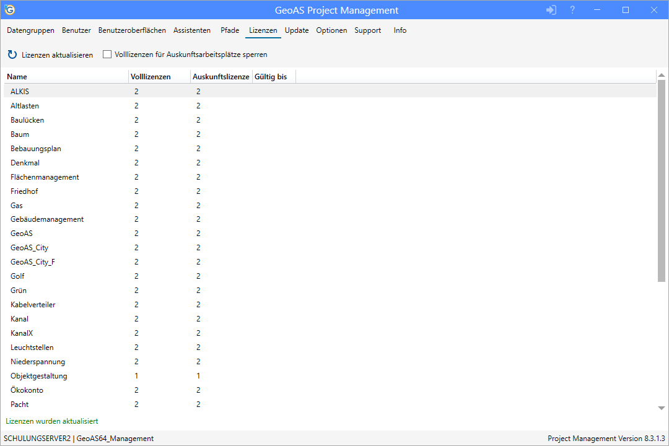
Task: Minimize the GeoAS Project Management window
Action: 597,10
